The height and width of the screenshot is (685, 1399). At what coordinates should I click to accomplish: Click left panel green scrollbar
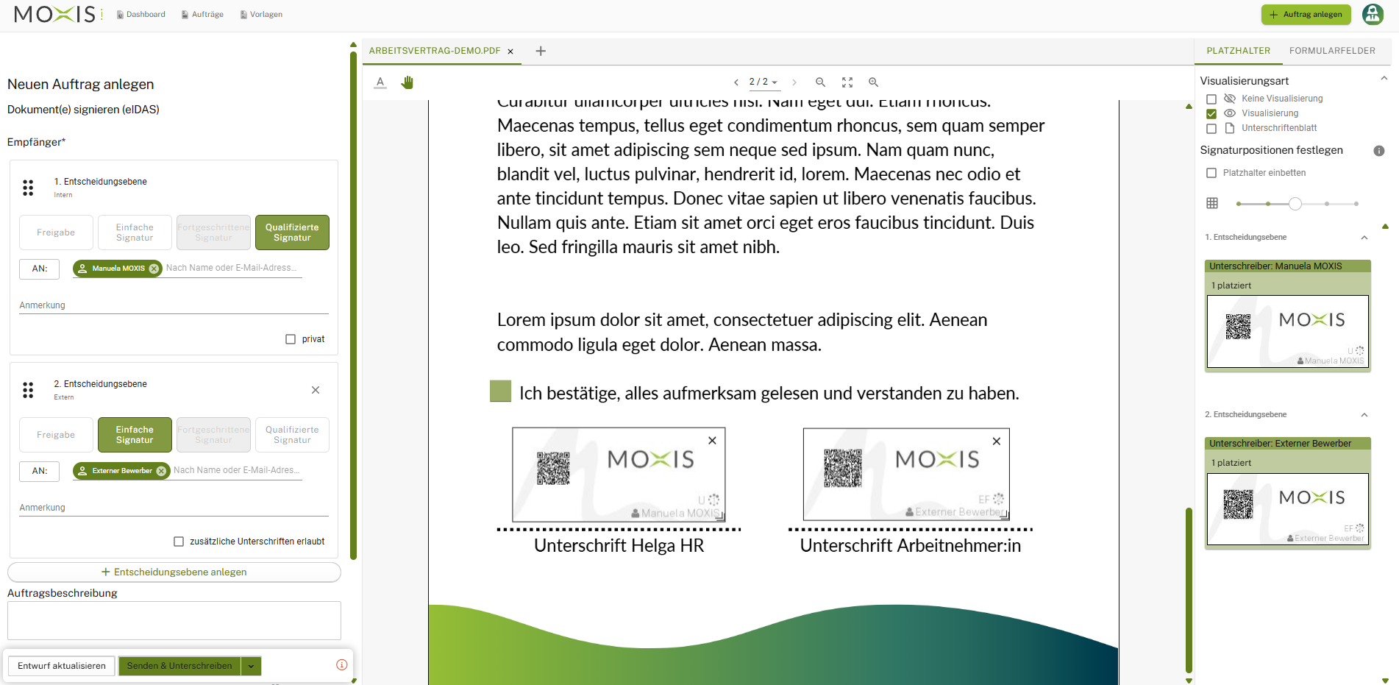pyautogui.click(x=353, y=305)
